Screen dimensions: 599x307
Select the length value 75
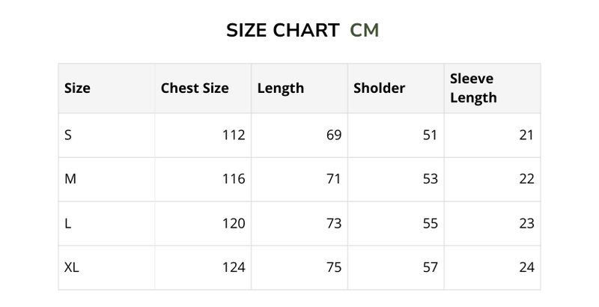333,267
